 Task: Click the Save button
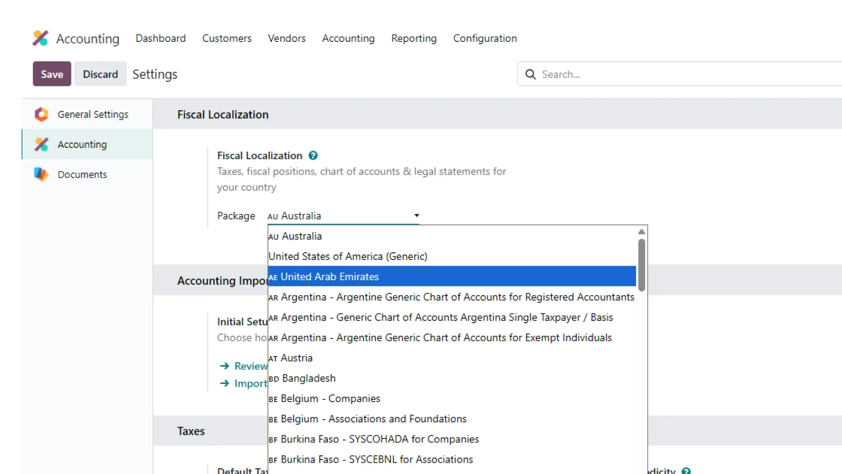pyautogui.click(x=52, y=74)
